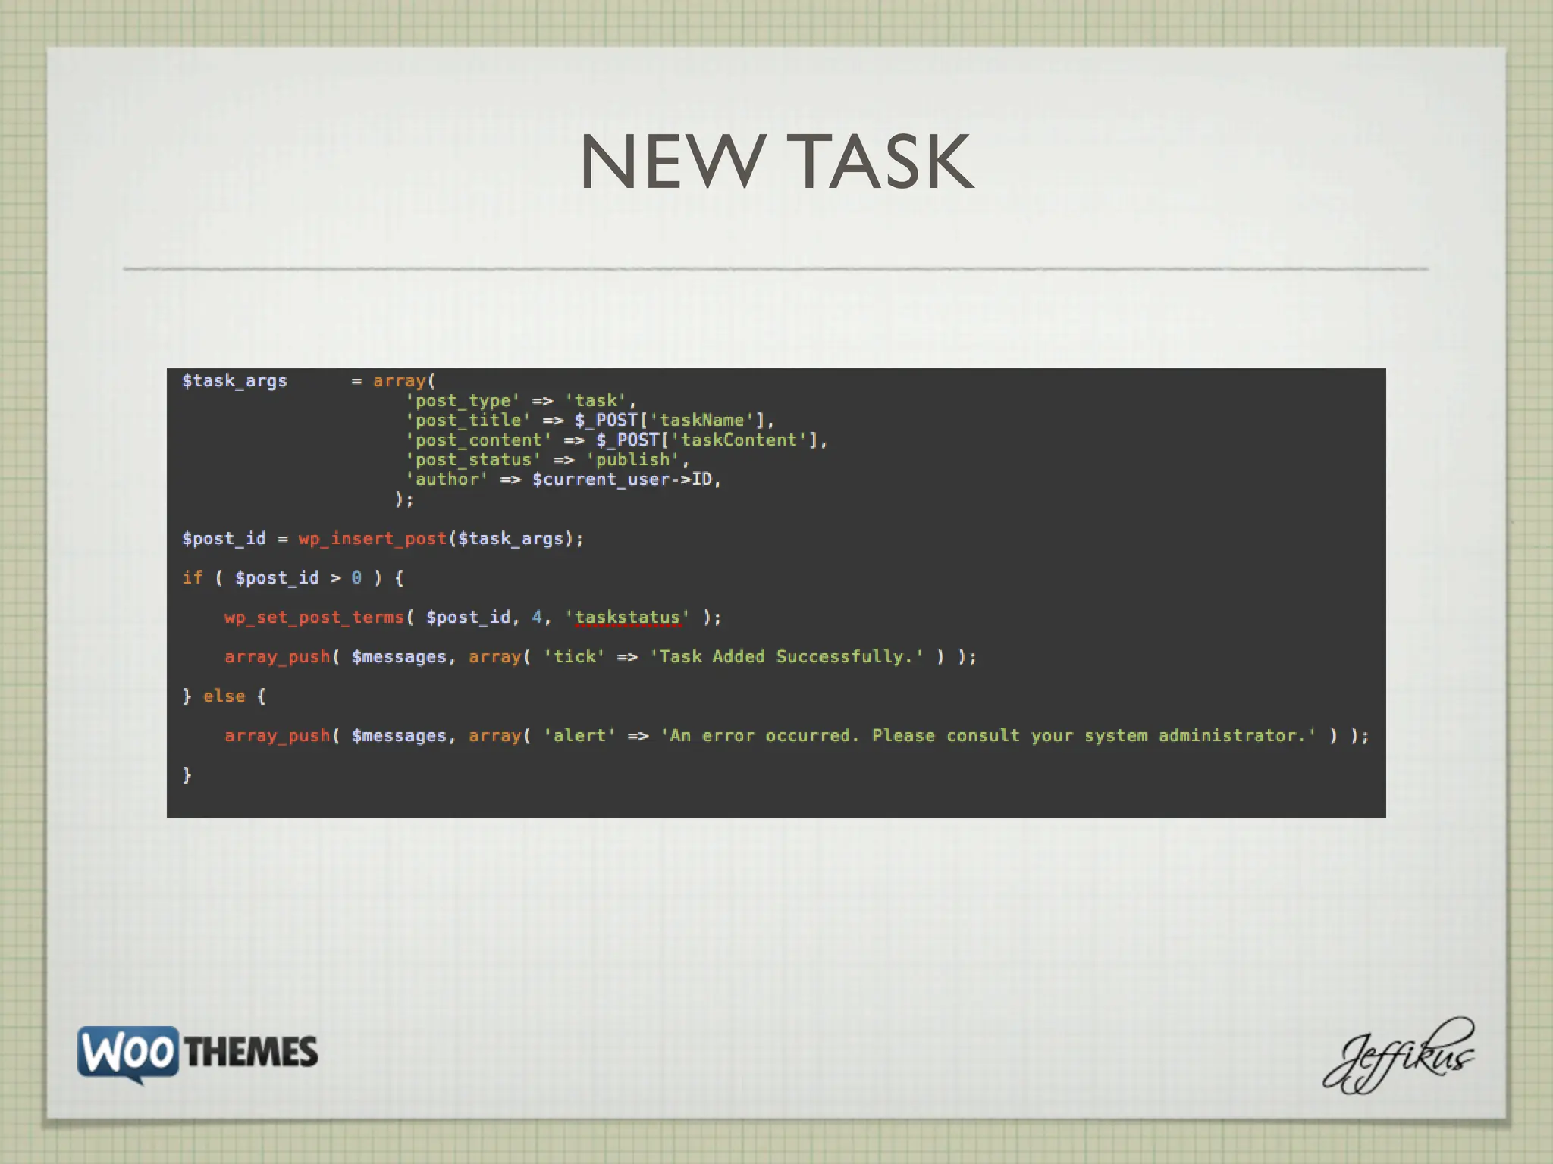Click the 'post_title' => $_POST['taskName'] line
The width and height of the screenshot is (1553, 1164).
(590, 421)
